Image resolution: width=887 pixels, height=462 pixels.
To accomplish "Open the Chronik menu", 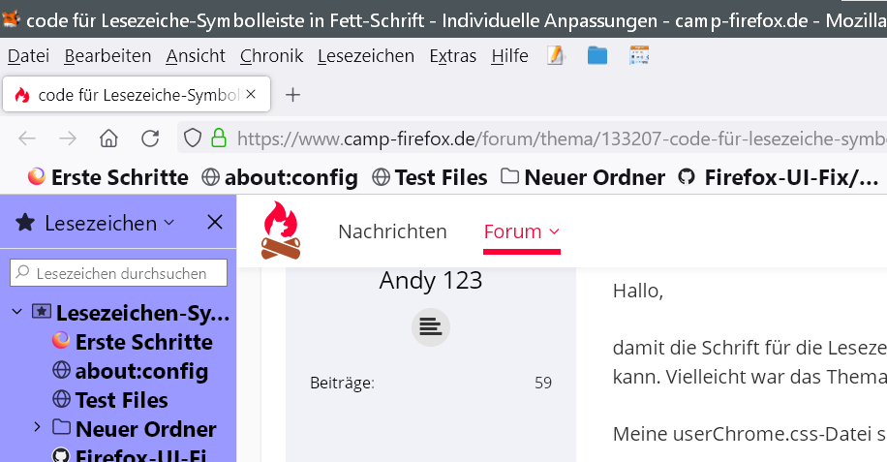I will [x=271, y=55].
